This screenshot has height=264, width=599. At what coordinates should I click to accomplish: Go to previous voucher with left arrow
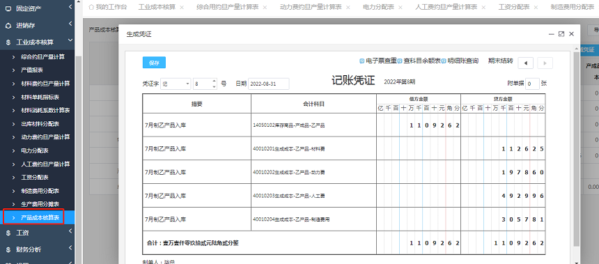pos(526,63)
